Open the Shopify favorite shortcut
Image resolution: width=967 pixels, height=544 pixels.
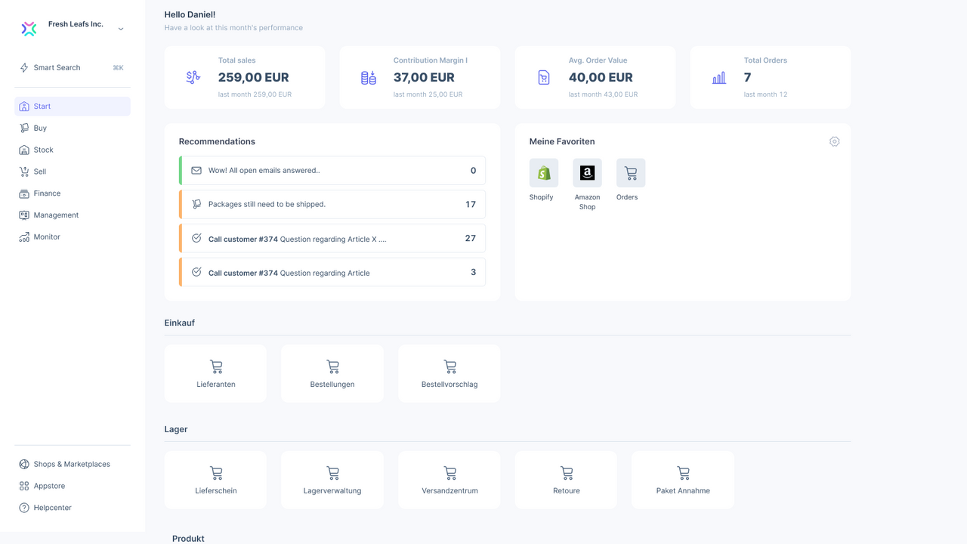pos(542,173)
